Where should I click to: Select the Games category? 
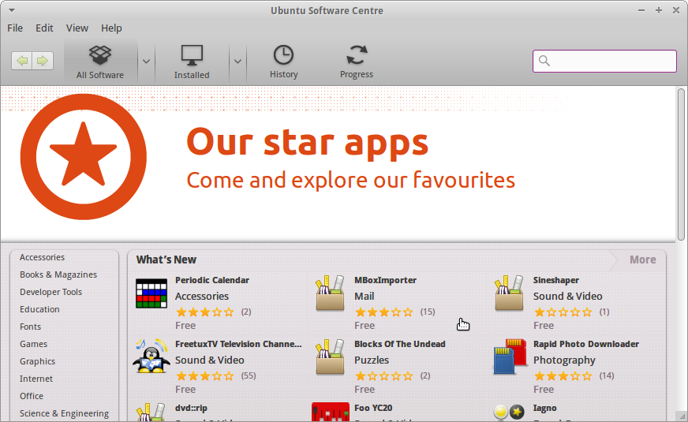click(x=33, y=344)
